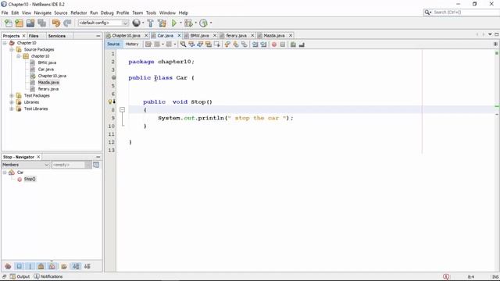
Task: Open the default config dropdown
Action: pyautogui.click(x=125, y=23)
